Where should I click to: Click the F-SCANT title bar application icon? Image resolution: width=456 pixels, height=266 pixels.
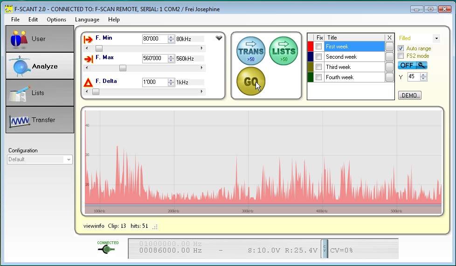9,9
